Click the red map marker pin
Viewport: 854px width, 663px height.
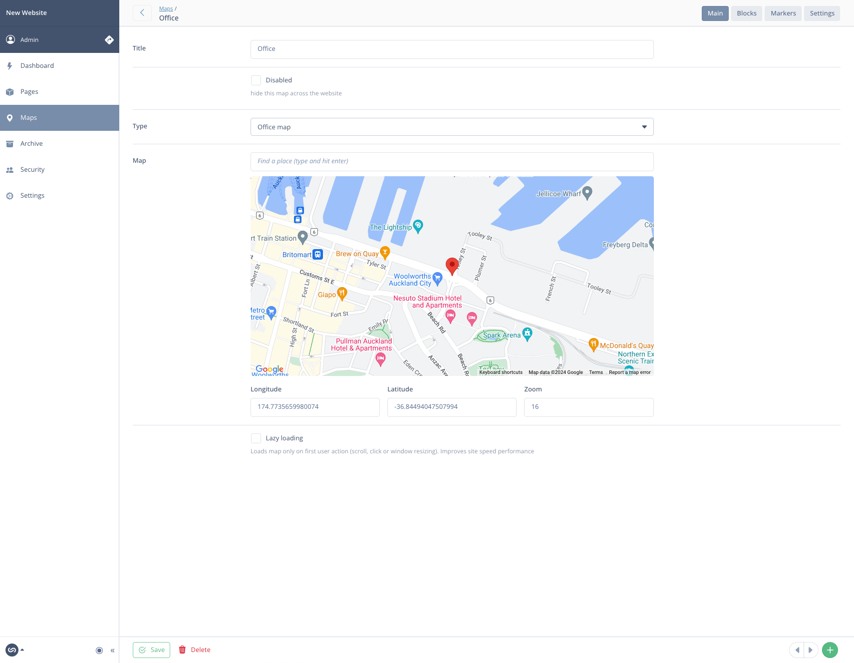[452, 266]
